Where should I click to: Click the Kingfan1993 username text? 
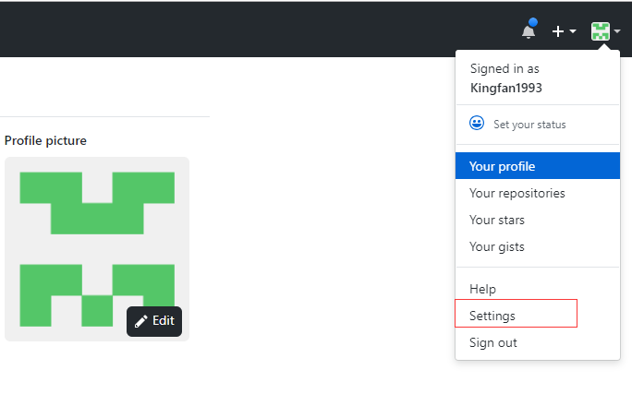tap(506, 89)
